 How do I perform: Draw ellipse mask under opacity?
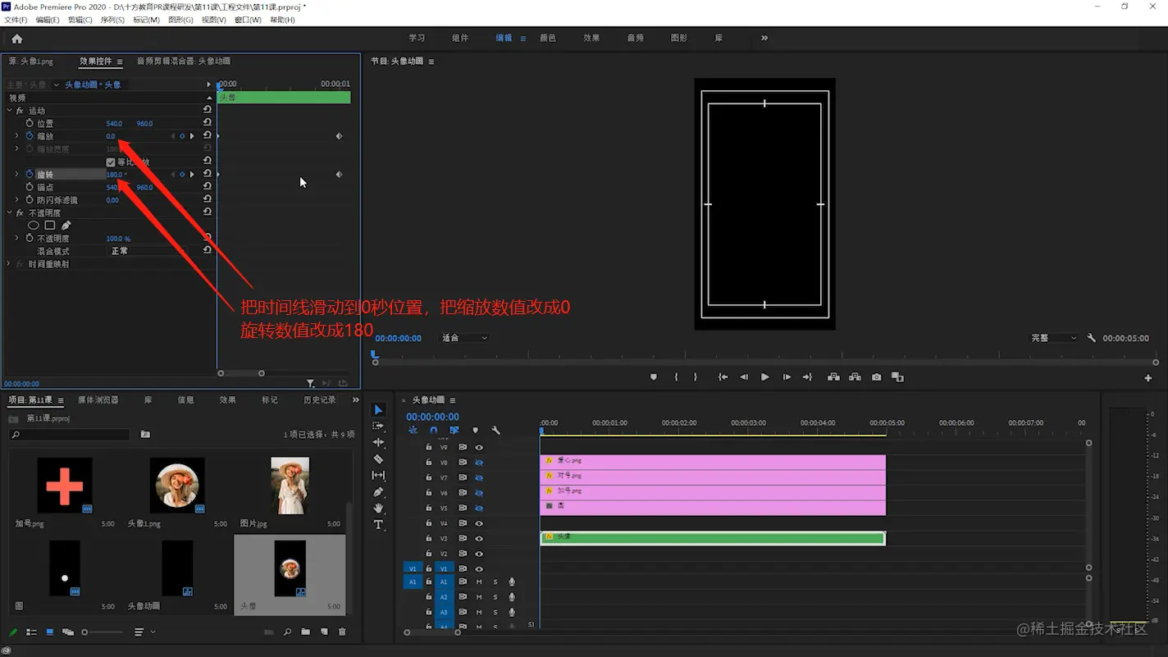[x=34, y=226]
